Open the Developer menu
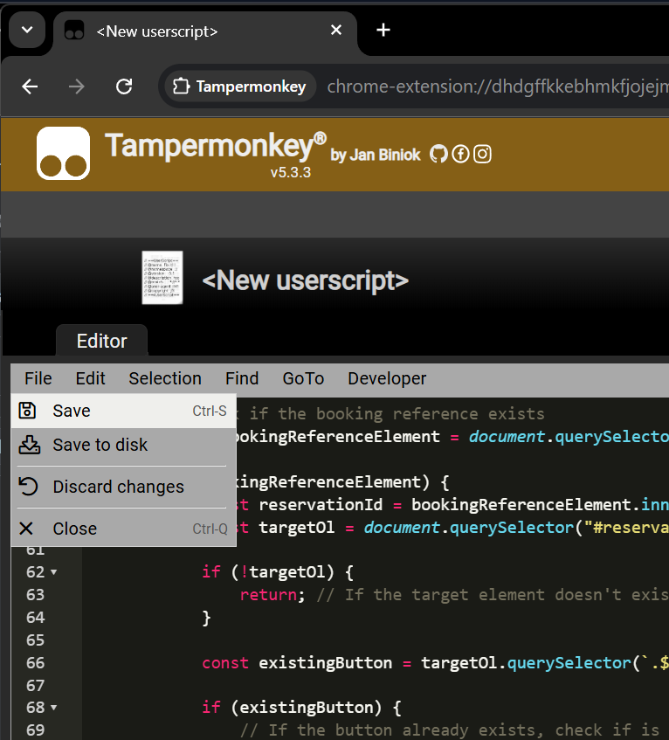The width and height of the screenshot is (669, 740). 387,378
